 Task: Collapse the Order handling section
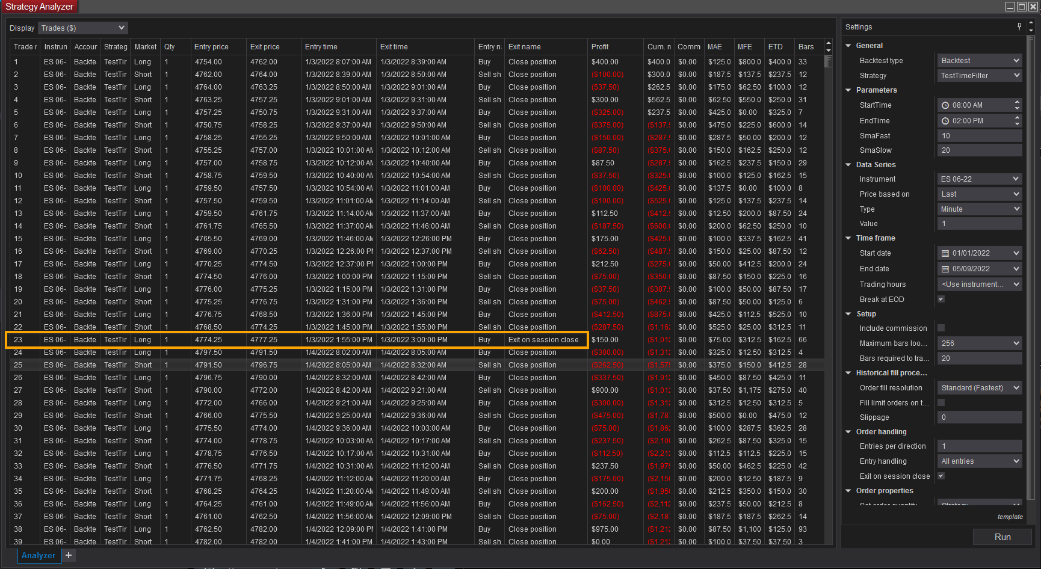848,432
